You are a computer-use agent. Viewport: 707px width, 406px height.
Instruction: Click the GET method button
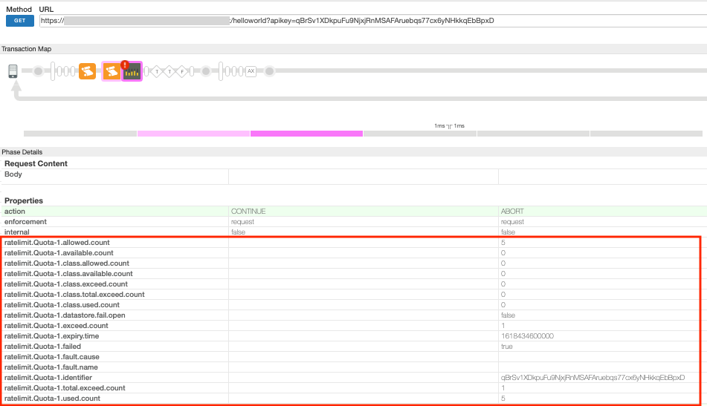click(20, 21)
